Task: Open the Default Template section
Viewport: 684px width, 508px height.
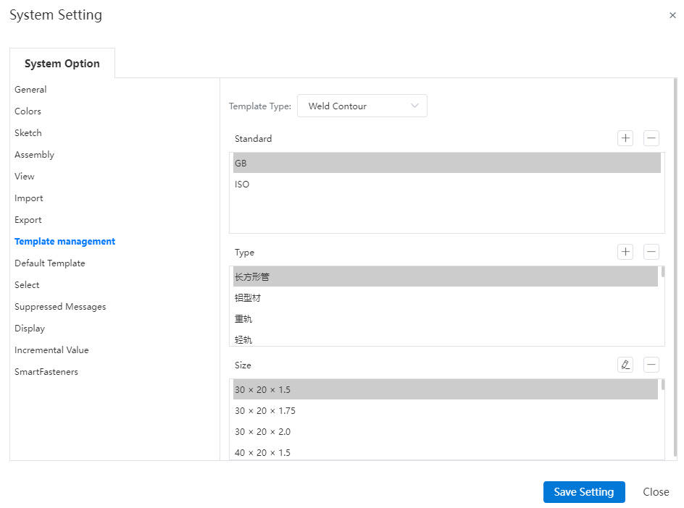Action: (x=50, y=263)
